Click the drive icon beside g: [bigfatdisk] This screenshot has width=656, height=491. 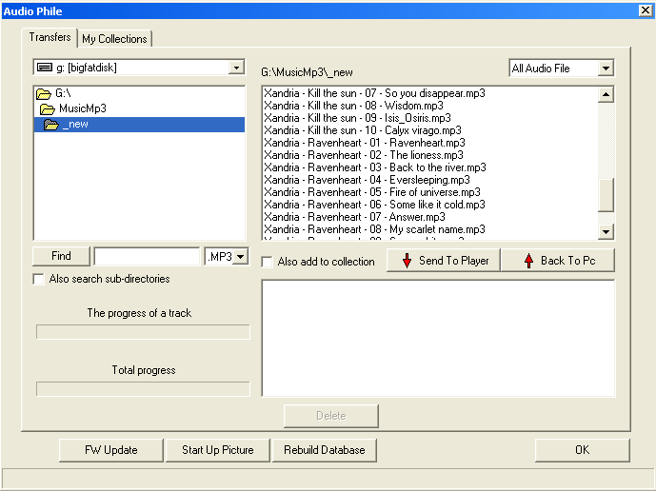pos(45,68)
